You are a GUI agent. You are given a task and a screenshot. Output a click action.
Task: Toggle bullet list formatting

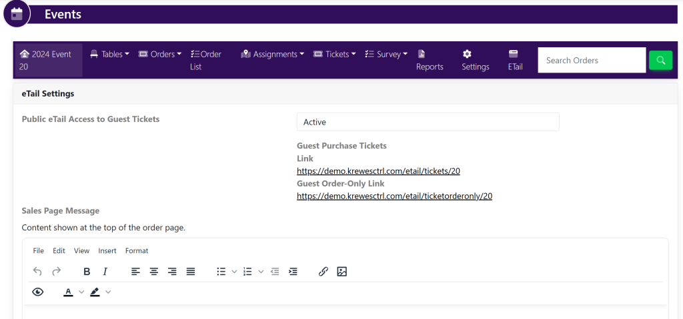(x=221, y=272)
